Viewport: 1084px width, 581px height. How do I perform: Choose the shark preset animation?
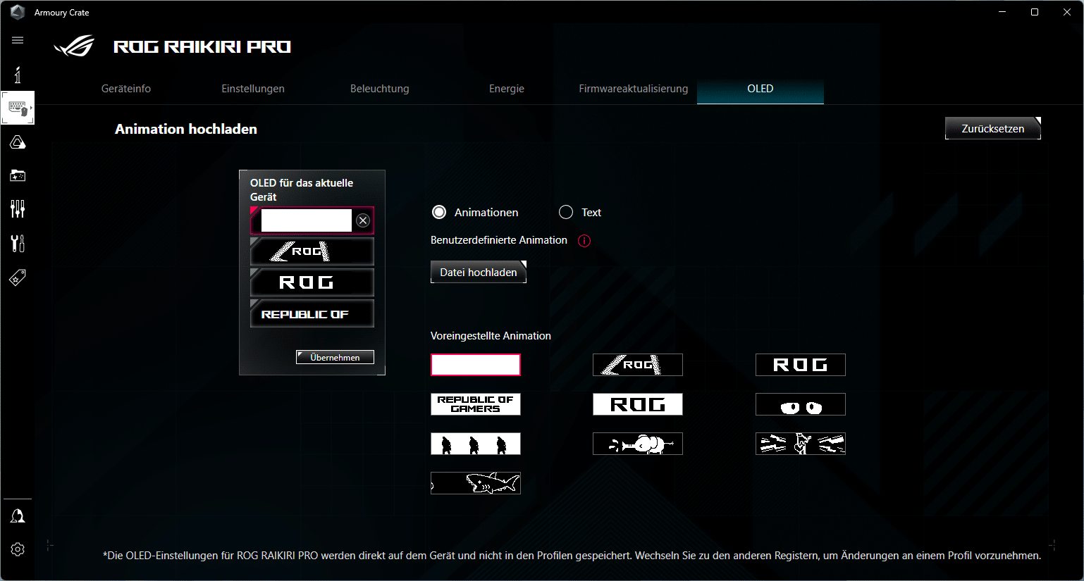click(x=476, y=483)
